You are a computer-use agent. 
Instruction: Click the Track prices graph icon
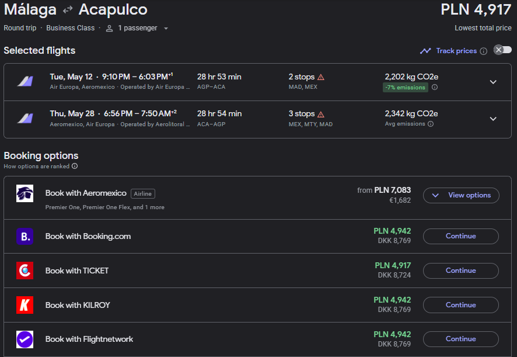click(x=425, y=51)
